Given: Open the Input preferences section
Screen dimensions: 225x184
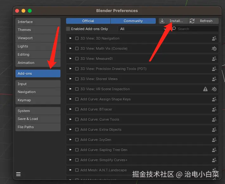Looking at the screenshot, I should coord(38,84).
